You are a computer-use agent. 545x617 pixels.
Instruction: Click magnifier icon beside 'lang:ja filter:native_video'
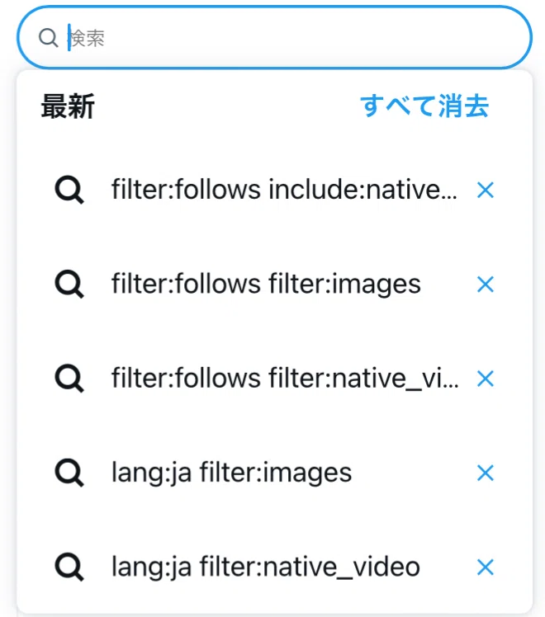coord(69,567)
